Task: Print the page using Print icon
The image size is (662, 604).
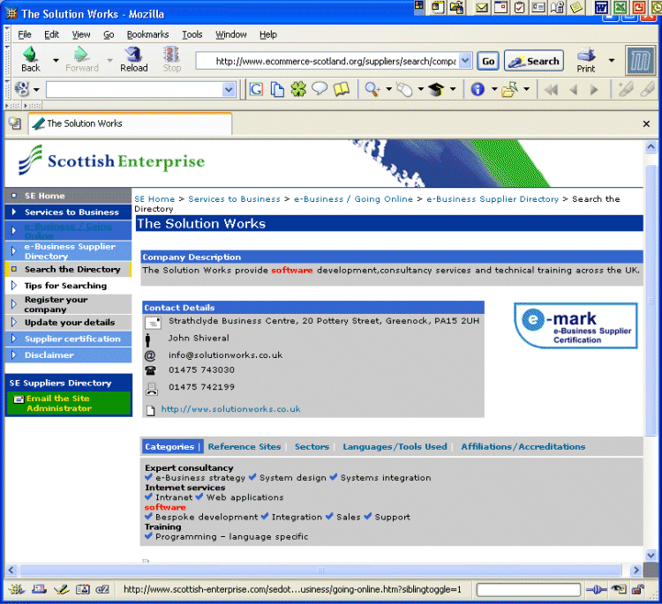Action: (586, 60)
